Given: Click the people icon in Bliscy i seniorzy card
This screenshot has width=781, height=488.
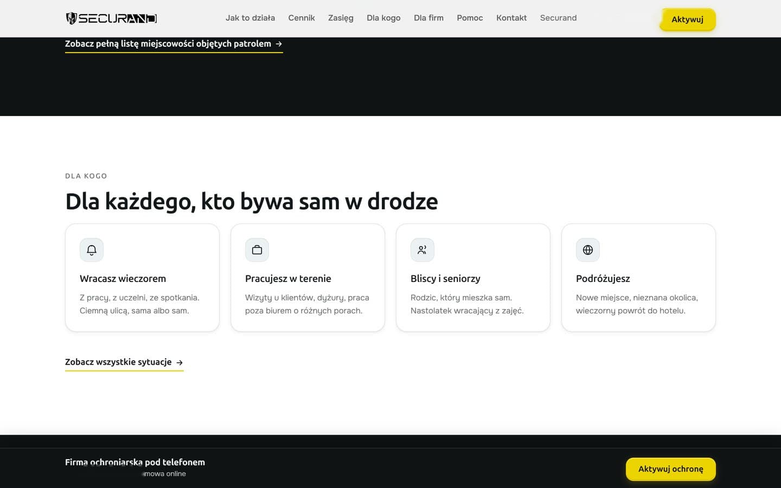Looking at the screenshot, I should pyautogui.click(x=422, y=250).
